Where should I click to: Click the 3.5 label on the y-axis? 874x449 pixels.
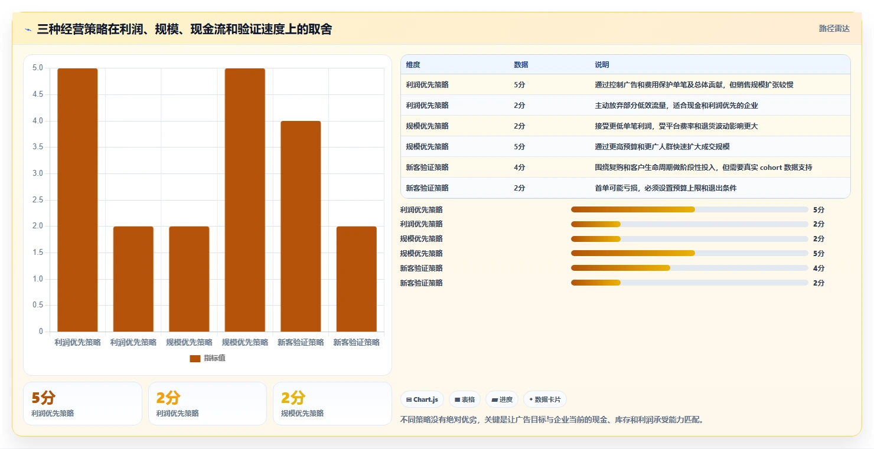tap(37, 147)
